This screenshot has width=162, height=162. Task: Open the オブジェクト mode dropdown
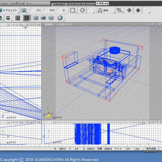click(x=10, y=10)
